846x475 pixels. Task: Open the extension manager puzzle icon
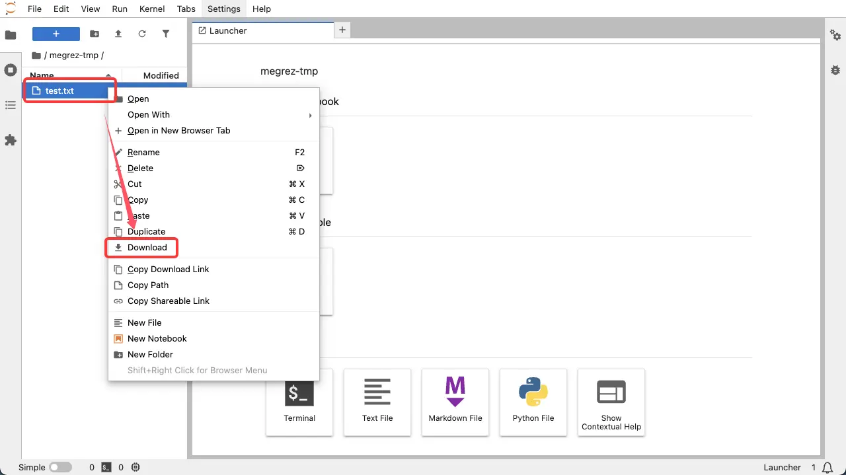[11, 140]
